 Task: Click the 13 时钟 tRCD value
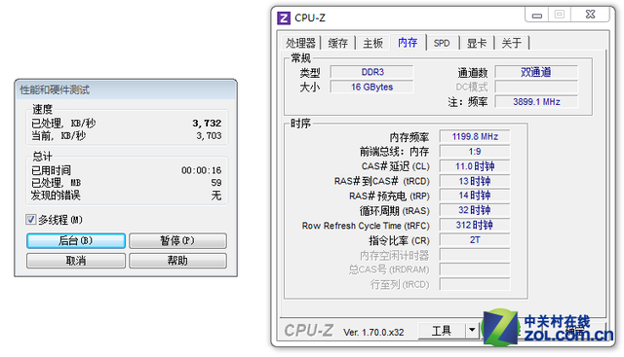click(475, 181)
